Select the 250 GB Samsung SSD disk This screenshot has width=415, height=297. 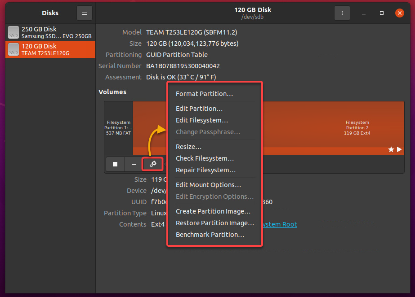pyautogui.click(x=50, y=32)
